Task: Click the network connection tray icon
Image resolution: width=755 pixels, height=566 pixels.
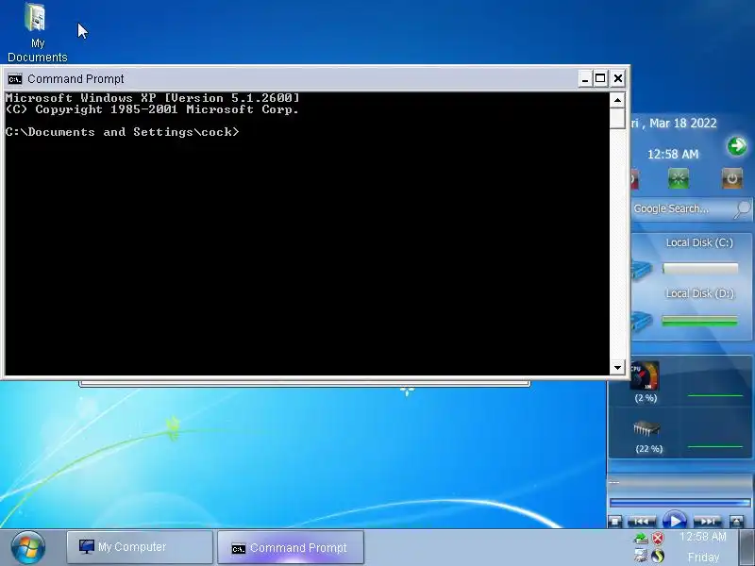Action: tap(641, 556)
